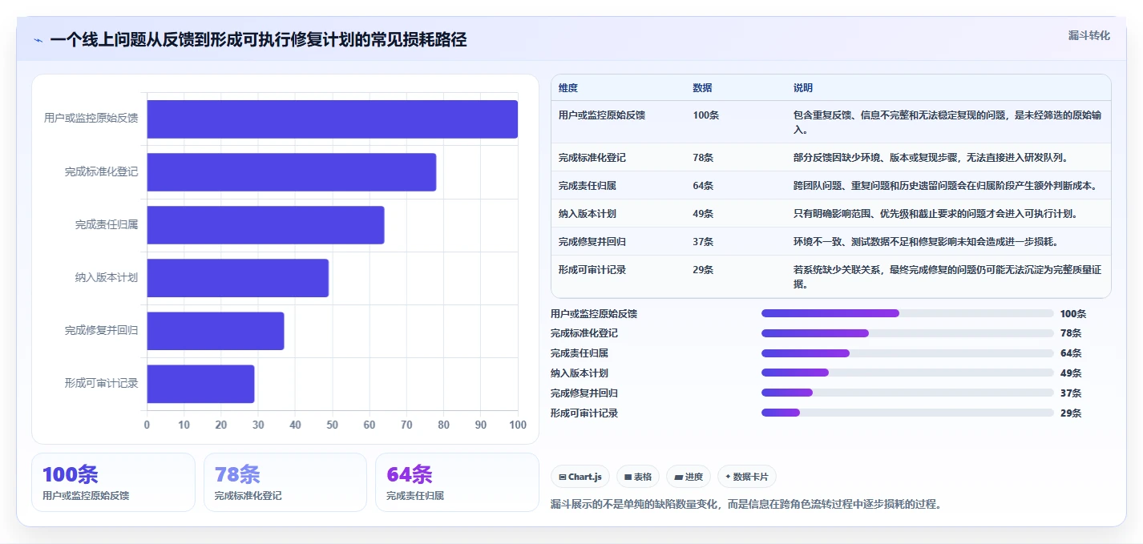Click the 完成标准化登记 chart bar
The image size is (1143, 544).
pyautogui.click(x=291, y=172)
